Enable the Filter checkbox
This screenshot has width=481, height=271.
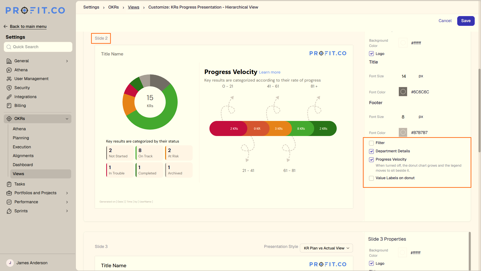tap(371, 143)
